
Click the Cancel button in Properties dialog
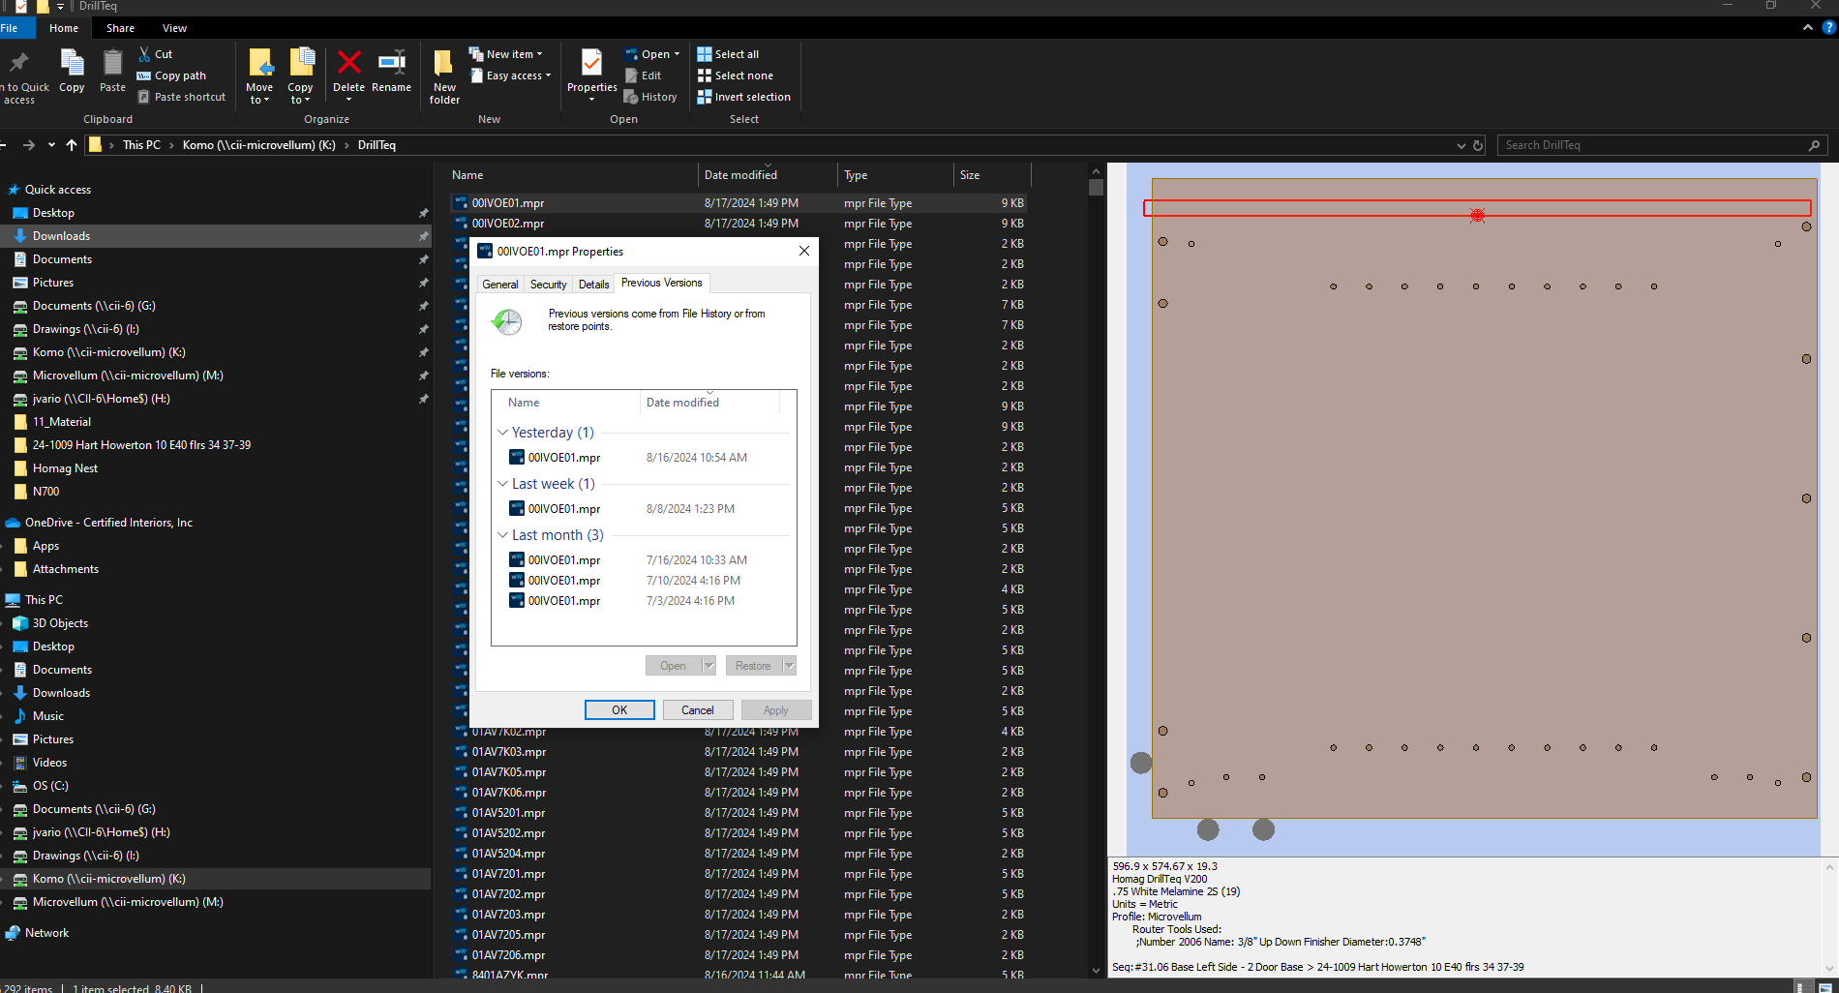click(x=697, y=710)
